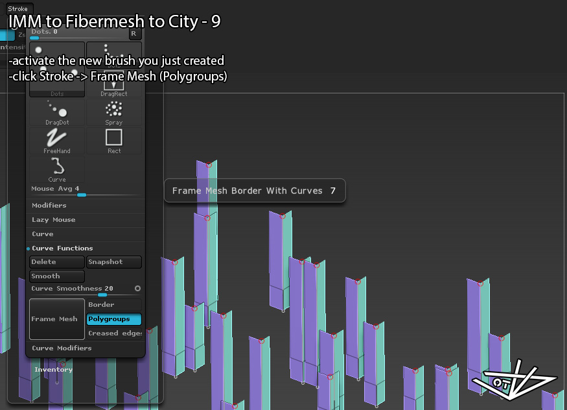Click the Curve Smoothness circle icon

point(138,289)
